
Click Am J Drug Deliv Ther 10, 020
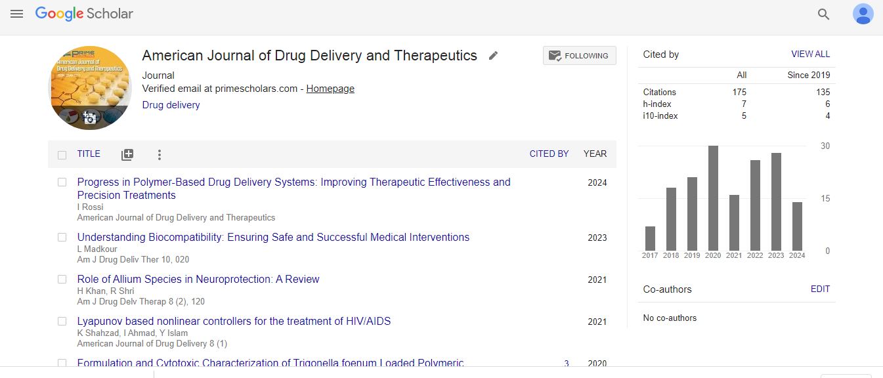(133, 260)
